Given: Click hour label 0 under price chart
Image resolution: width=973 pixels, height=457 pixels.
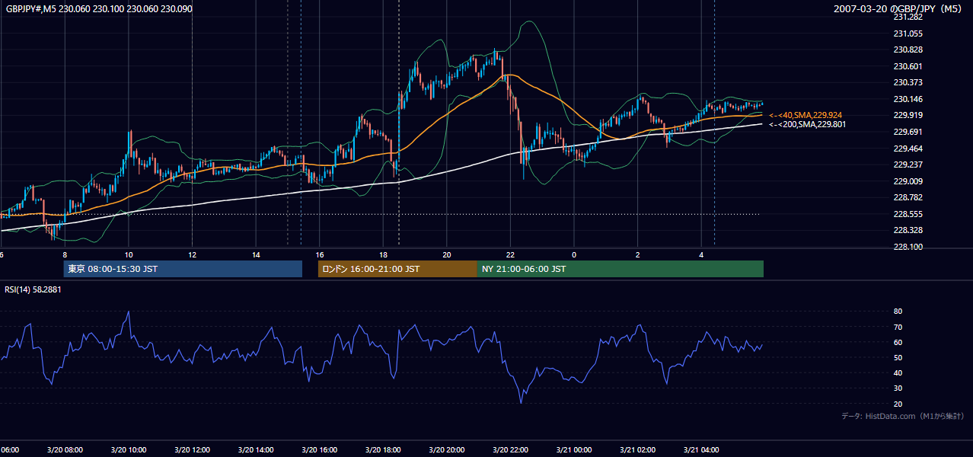Looking at the screenshot, I should [574, 255].
